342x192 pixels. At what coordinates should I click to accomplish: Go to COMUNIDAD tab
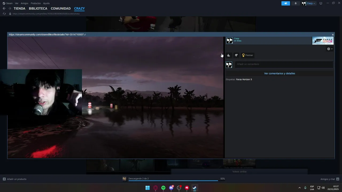tap(61, 9)
